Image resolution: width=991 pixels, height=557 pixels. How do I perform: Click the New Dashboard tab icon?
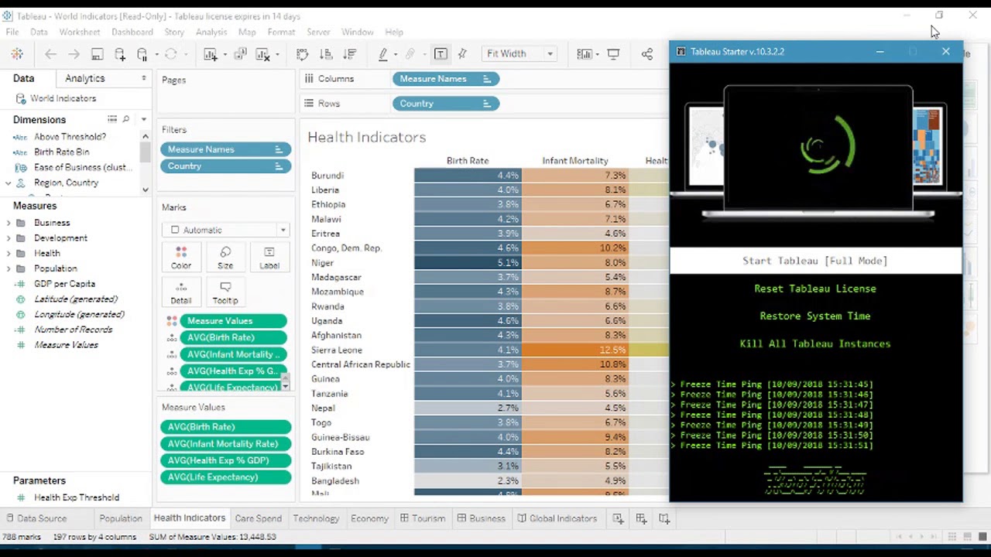click(641, 518)
